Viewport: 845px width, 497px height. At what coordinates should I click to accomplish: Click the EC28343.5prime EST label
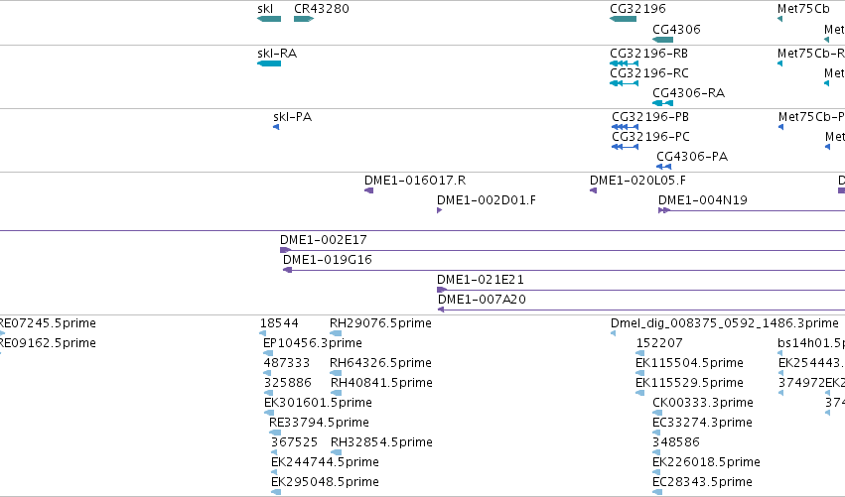702,483
